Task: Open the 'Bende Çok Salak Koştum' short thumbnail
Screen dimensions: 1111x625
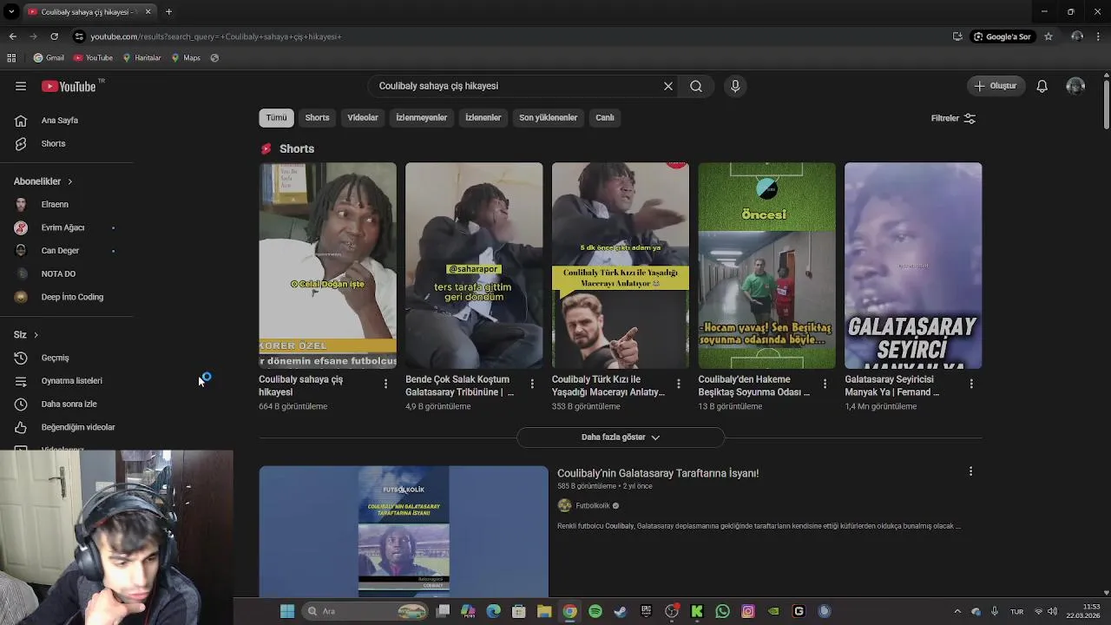Action: (x=474, y=266)
